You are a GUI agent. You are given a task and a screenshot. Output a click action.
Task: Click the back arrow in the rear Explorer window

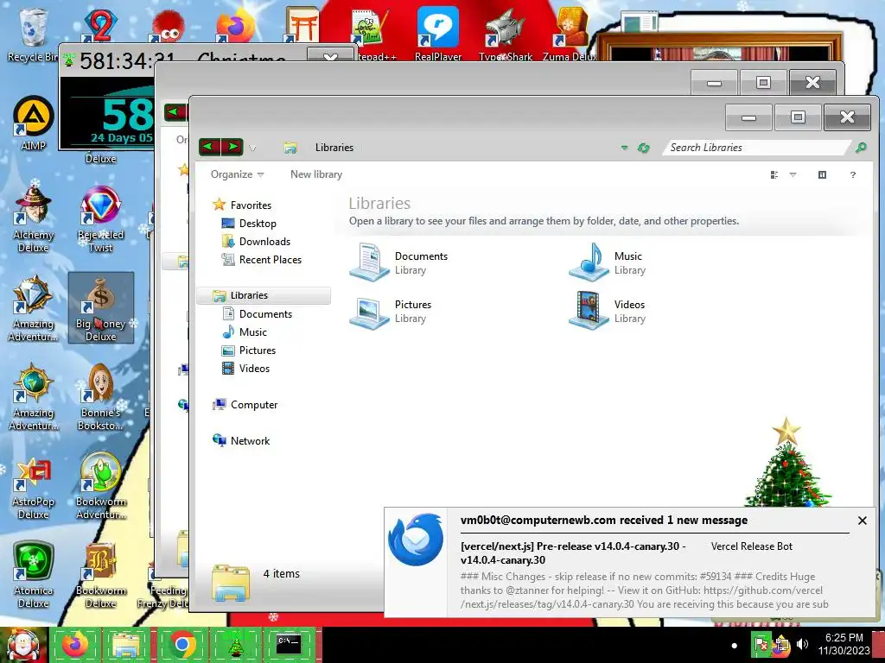[173, 111]
